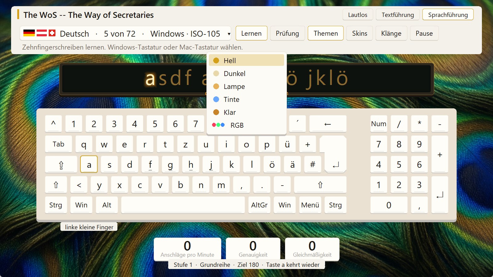Click the ö key on the keyboard
The image size is (493, 277).
tap(272, 164)
